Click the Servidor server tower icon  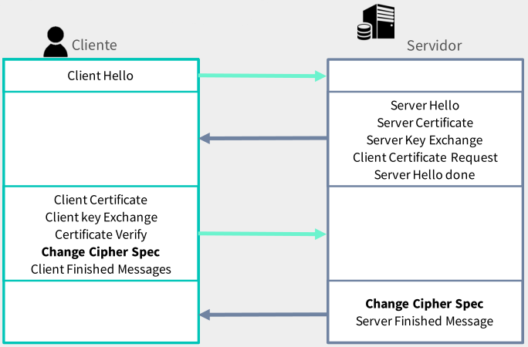click(x=374, y=22)
